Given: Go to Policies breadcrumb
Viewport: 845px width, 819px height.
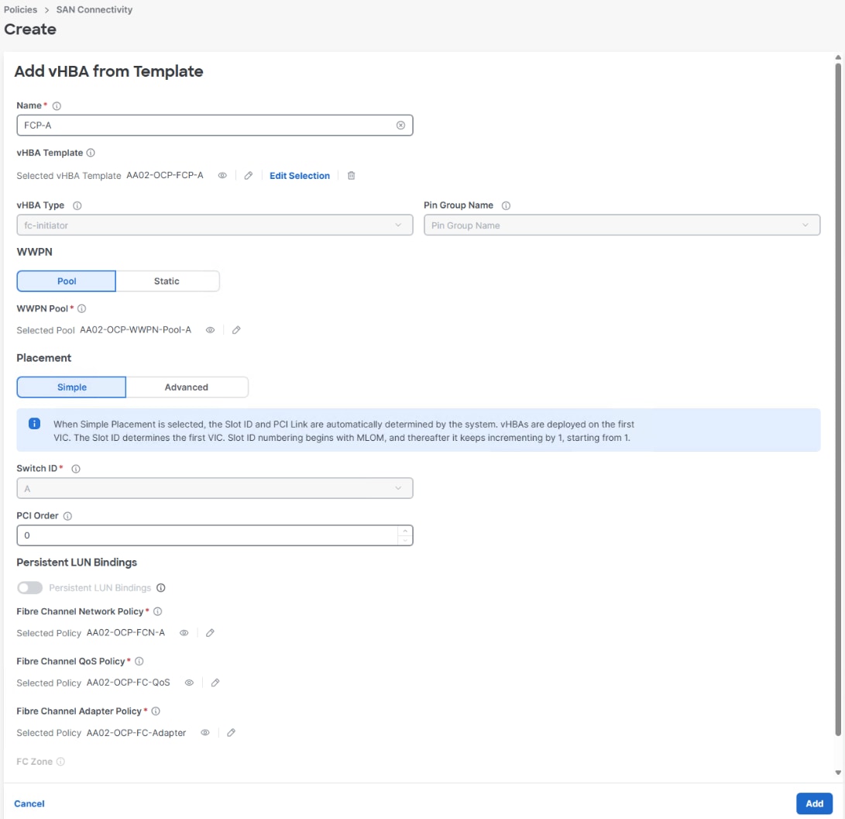Looking at the screenshot, I should click(20, 10).
